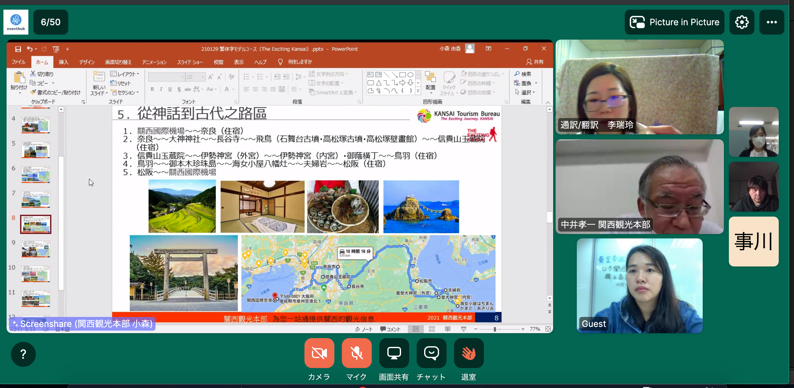Click the zoom slider handle
Image resolution: width=794 pixels, height=388 pixels.
coord(495,329)
